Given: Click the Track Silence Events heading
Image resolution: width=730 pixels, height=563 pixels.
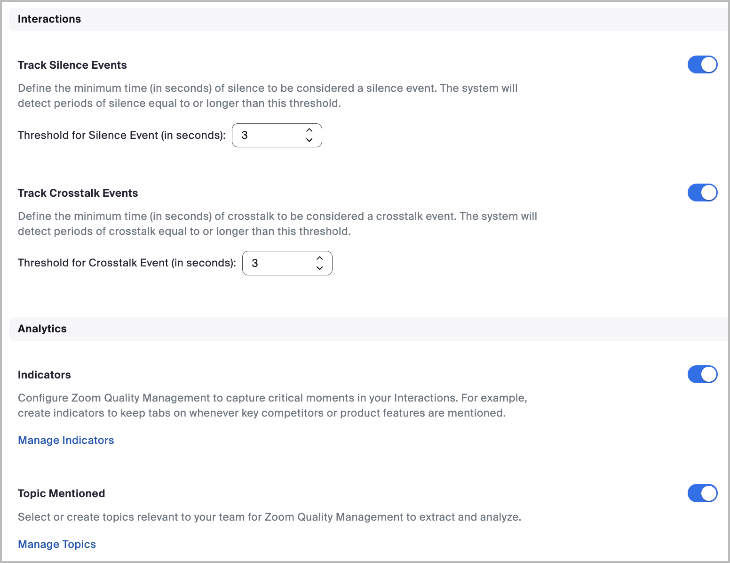Looking at the screenshot, I should (x=72, y=65).
